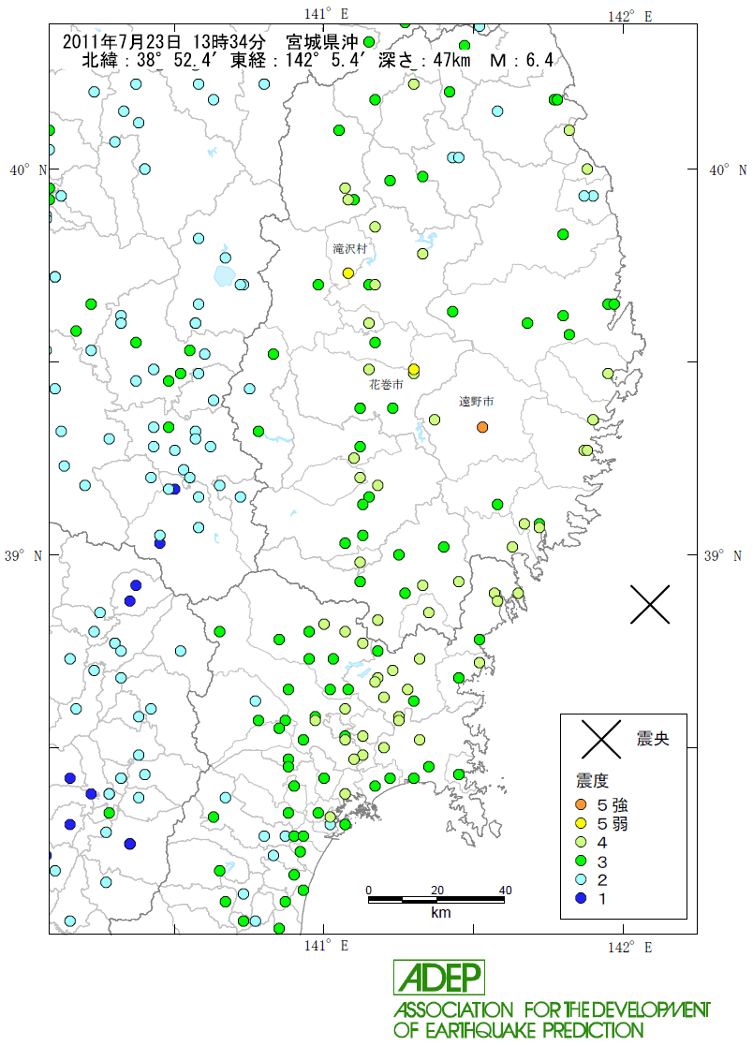Click ASSOCIATION FOR THE DEVELOPMENT text
Image resolution: width=753 pixels, height=1046 pixels.
pyautogui.click(x=552, y=1009)
